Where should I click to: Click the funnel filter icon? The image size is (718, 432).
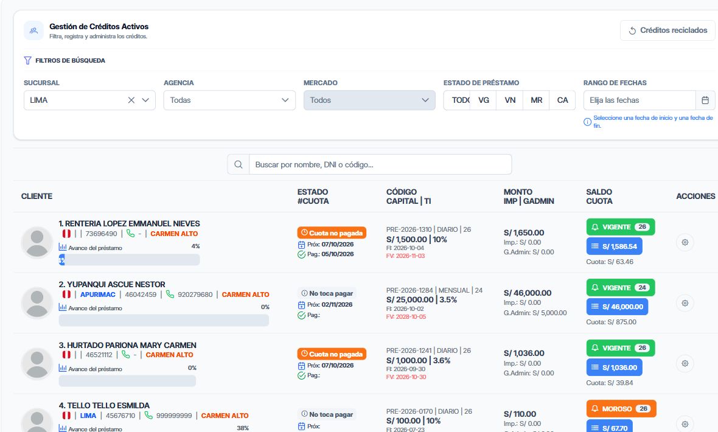[x=27, y=60]
